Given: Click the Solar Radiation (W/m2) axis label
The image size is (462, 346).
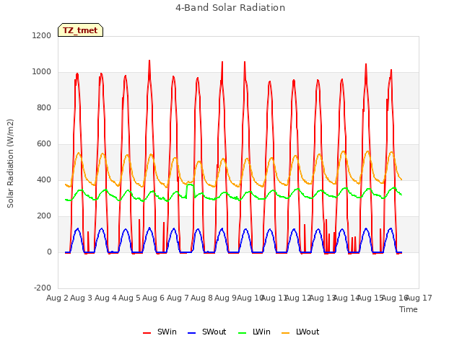Looking at the screenshot, I should [x=10, y=164].
